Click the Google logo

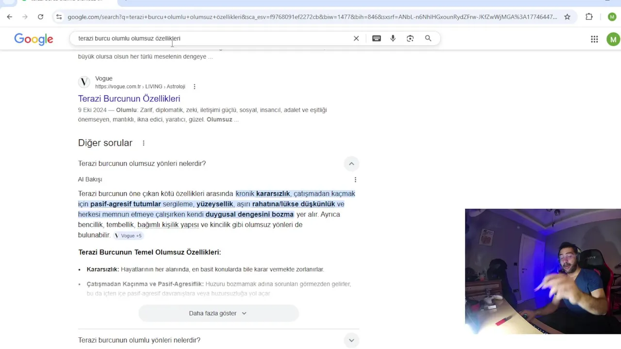click(x=33, y=39)
